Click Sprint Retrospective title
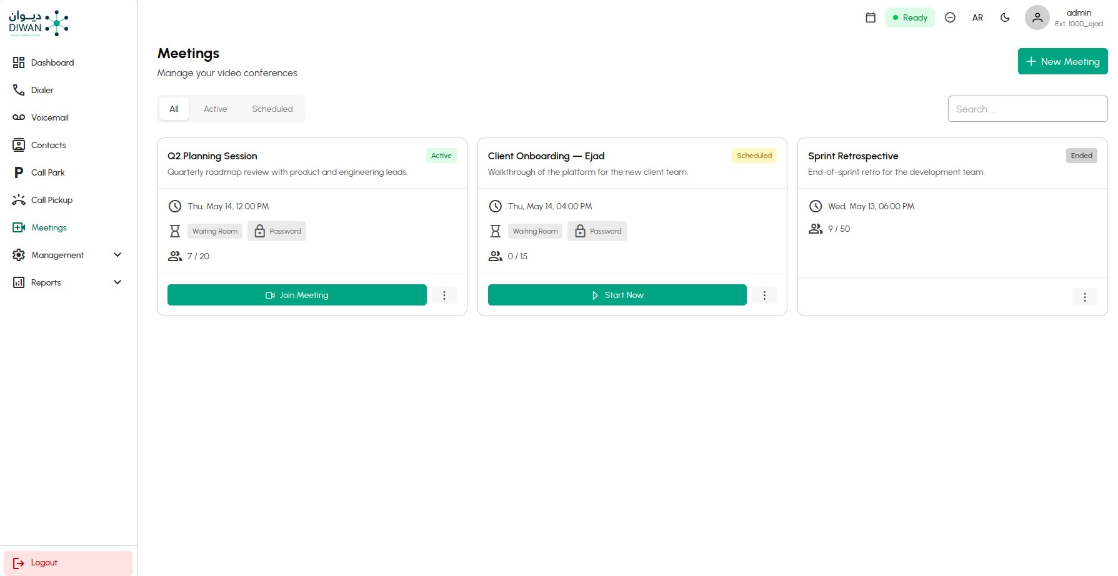 point(853,156)
